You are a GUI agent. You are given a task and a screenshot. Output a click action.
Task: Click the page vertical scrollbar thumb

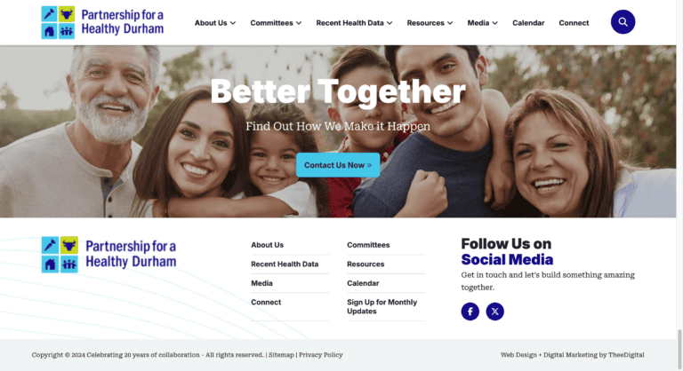(x=679, y=349)
